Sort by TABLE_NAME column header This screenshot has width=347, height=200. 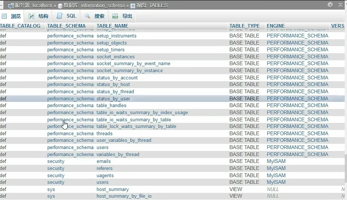point(112,26)
